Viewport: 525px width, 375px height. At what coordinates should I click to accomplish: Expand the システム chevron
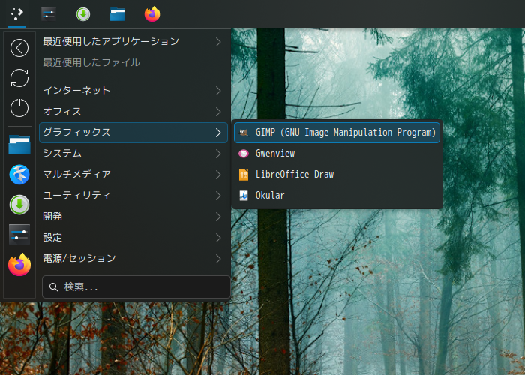click(x=218, y=154)
